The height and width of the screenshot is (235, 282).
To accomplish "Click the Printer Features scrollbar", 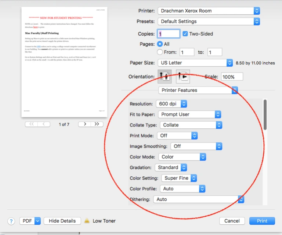I will click(265, 115).
